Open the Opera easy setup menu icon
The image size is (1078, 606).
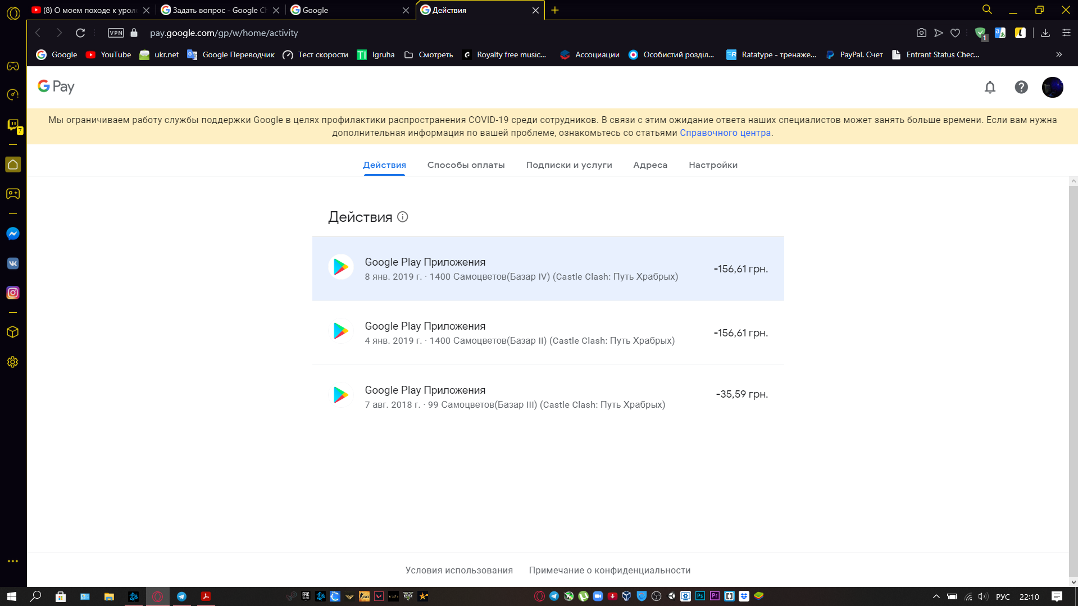tap(1066, 33)
